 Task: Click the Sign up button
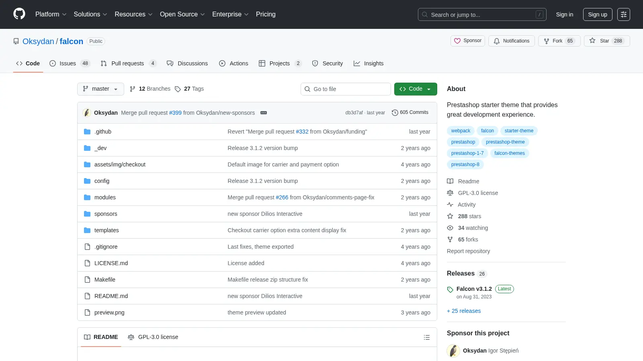coord(598,14)
